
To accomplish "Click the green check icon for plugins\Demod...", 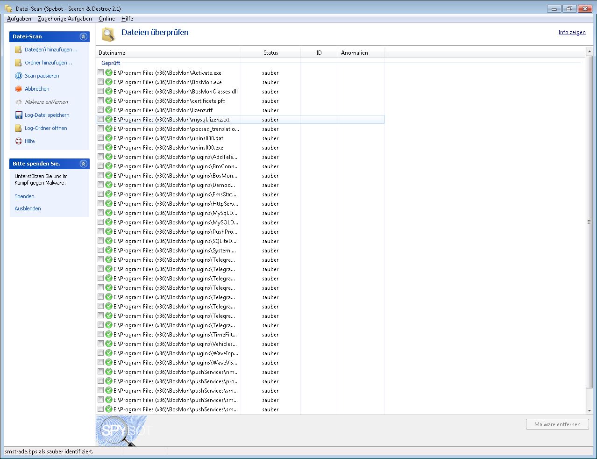I will pos(109,185).
